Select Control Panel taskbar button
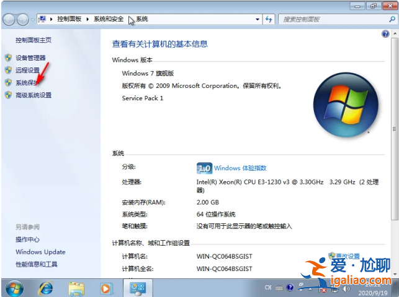This screenshot has height=297, width=399. point(138,288)
